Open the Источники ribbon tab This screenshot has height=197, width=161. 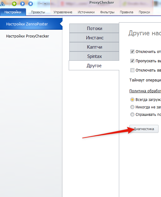[86, 12]
